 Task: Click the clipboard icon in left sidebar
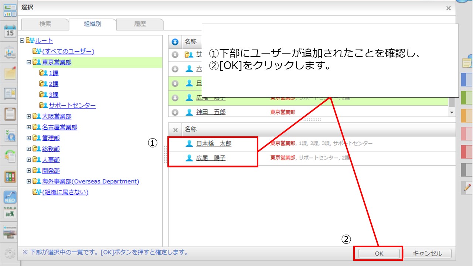(10, 114)
